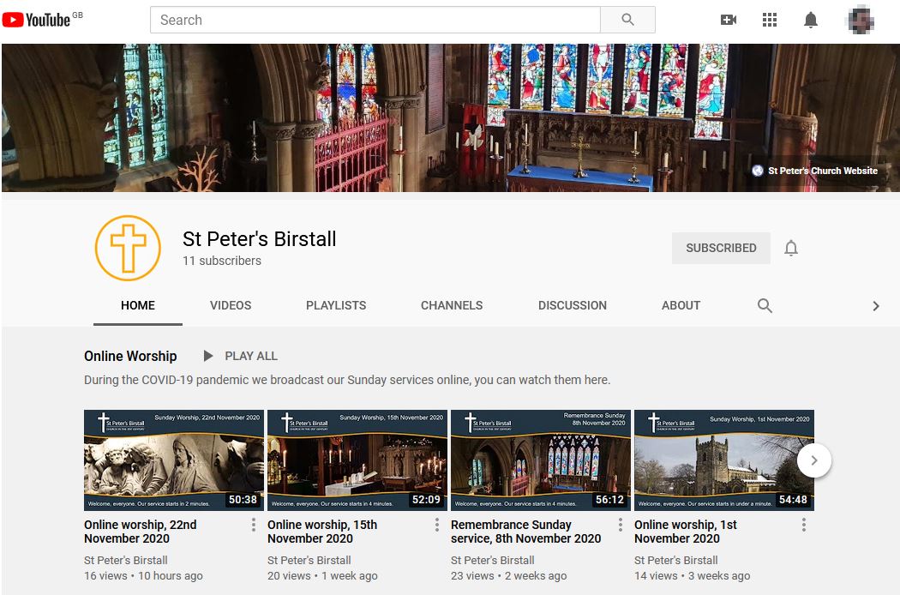Focus the YouTube search field
This screenshot has width=900, height=595.
[375, 20]
